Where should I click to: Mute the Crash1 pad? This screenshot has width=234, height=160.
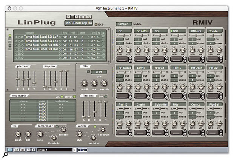148,131
